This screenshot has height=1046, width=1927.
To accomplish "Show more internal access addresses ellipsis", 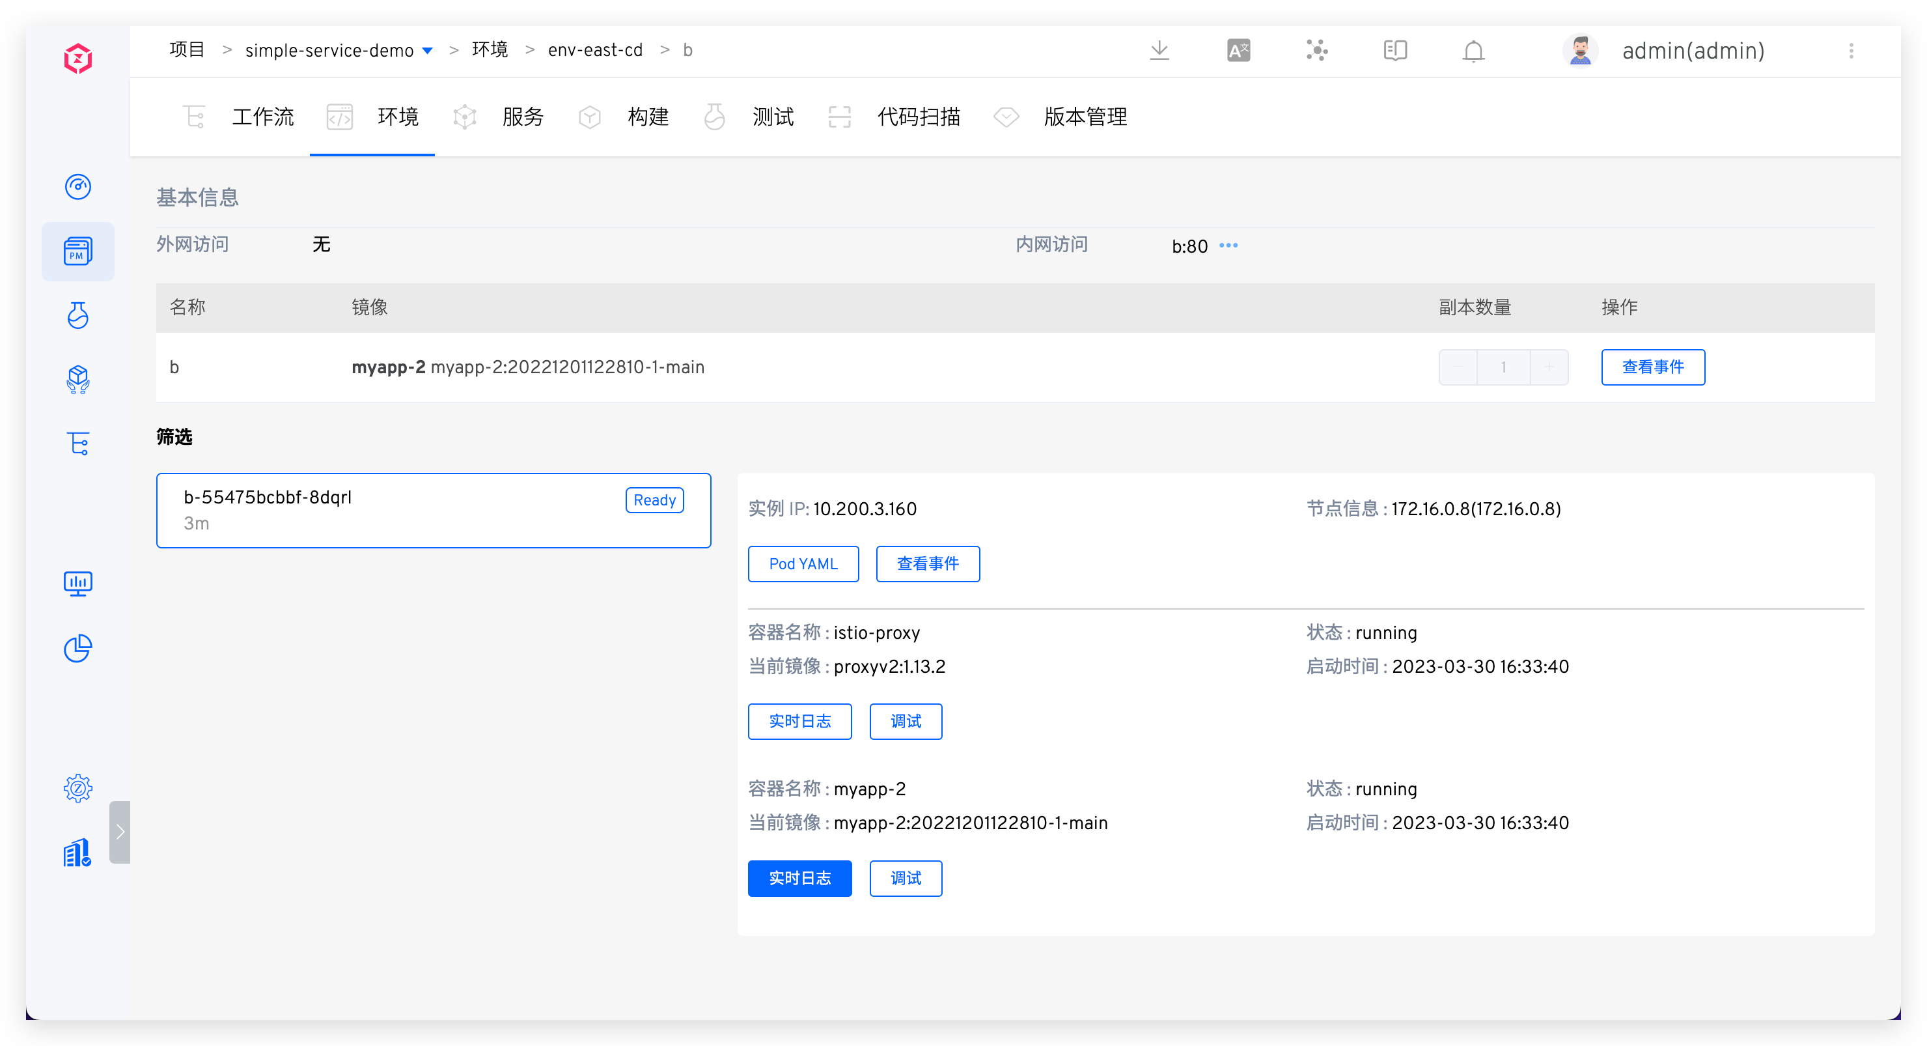I will [1228, 246].
